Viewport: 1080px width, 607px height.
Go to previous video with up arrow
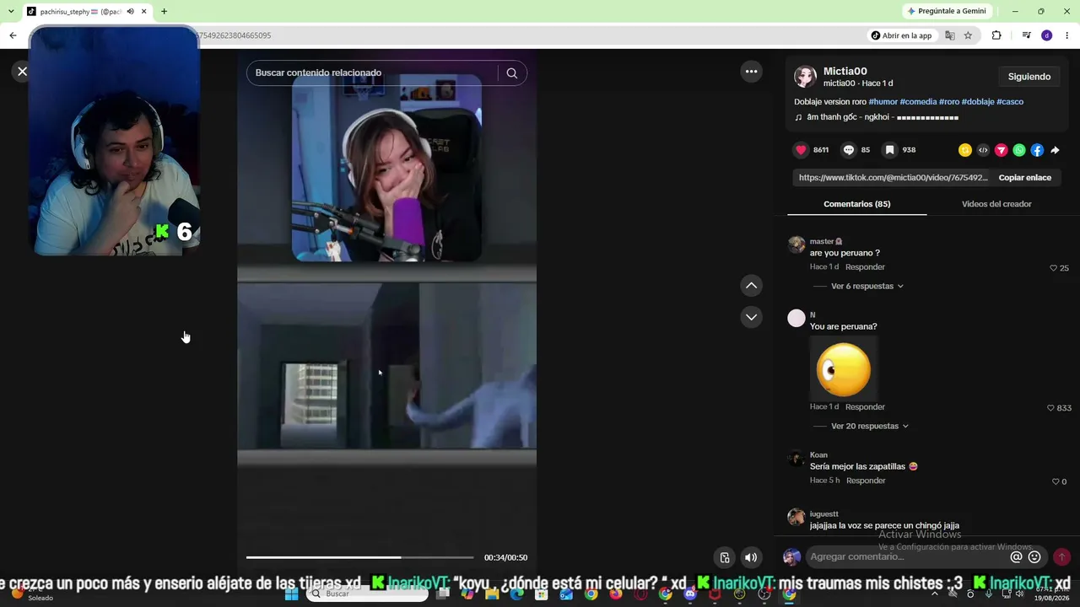point(751,286)
